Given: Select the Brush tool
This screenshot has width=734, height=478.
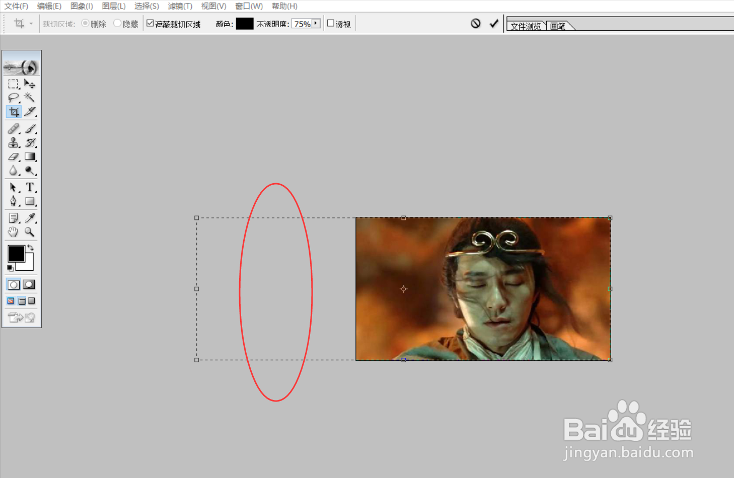Looking at the screenshot, I should pyautogui.click(x=30, y=129).
